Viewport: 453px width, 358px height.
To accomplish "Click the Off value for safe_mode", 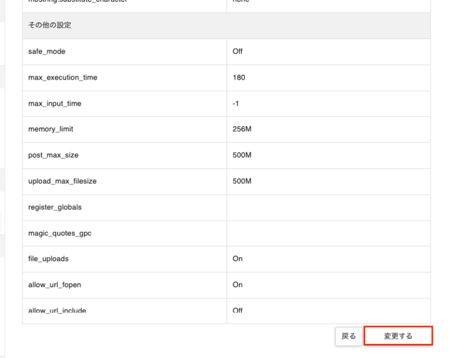I will pyautogui.click(x=238, y=52).
